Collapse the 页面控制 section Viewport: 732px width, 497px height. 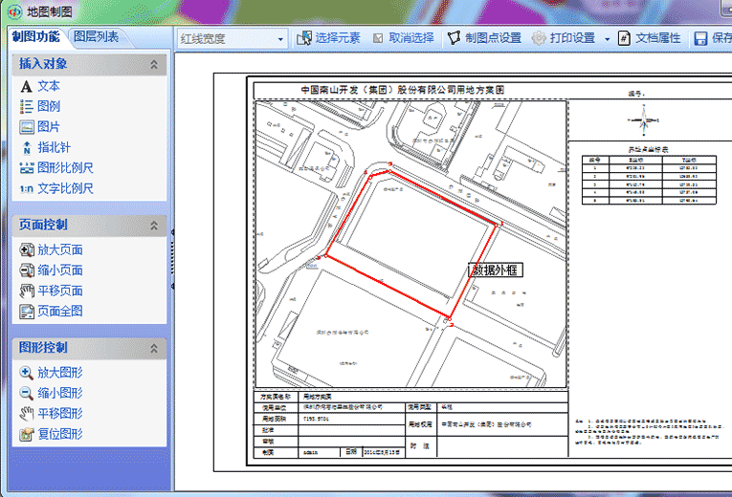tap(154, 226)
